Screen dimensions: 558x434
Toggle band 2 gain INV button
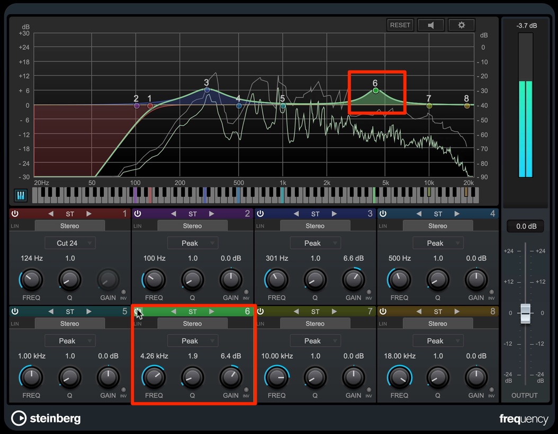246,292
